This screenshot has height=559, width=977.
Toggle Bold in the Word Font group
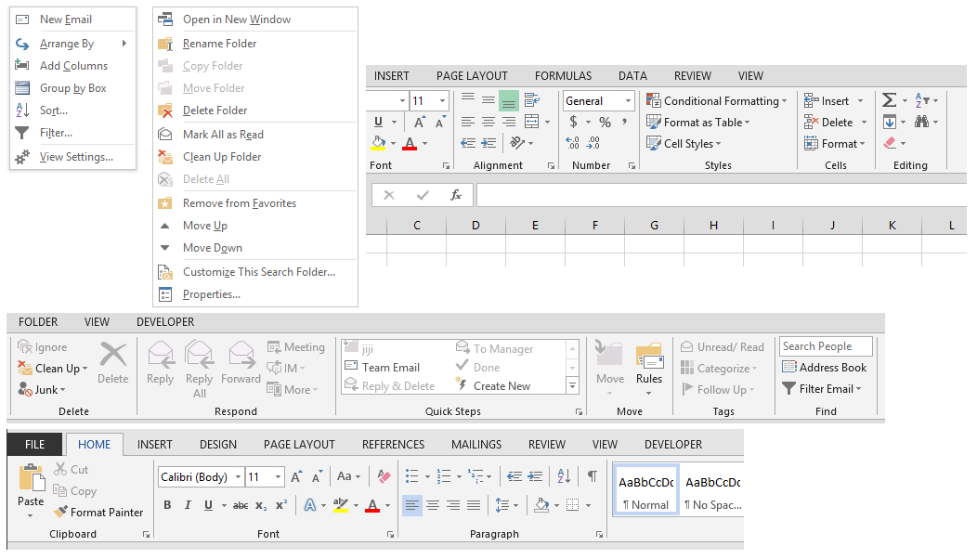167,505
